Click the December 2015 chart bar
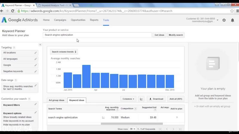 click(x=170, y=81)
